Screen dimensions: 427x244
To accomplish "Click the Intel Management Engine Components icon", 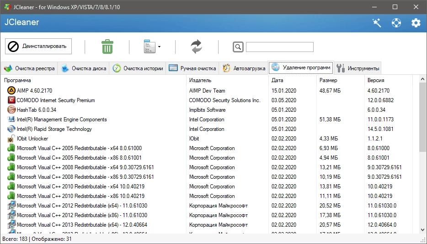I will click(x=11, y=119).
